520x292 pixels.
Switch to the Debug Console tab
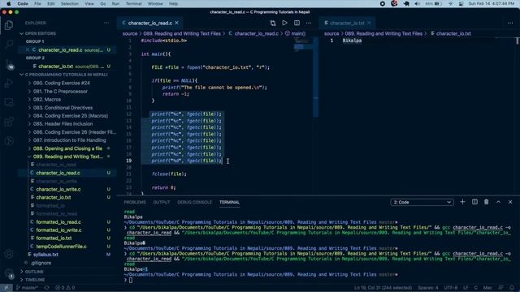click(194, 202)
